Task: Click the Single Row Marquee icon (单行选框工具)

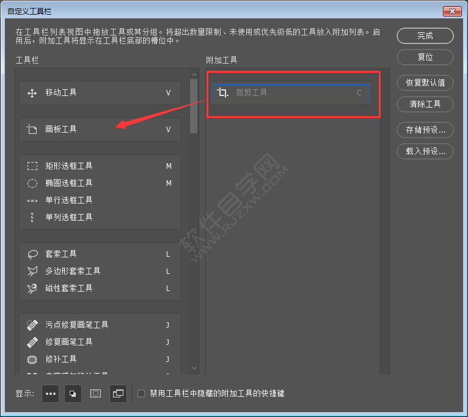Action: click(x=32, y=201)
